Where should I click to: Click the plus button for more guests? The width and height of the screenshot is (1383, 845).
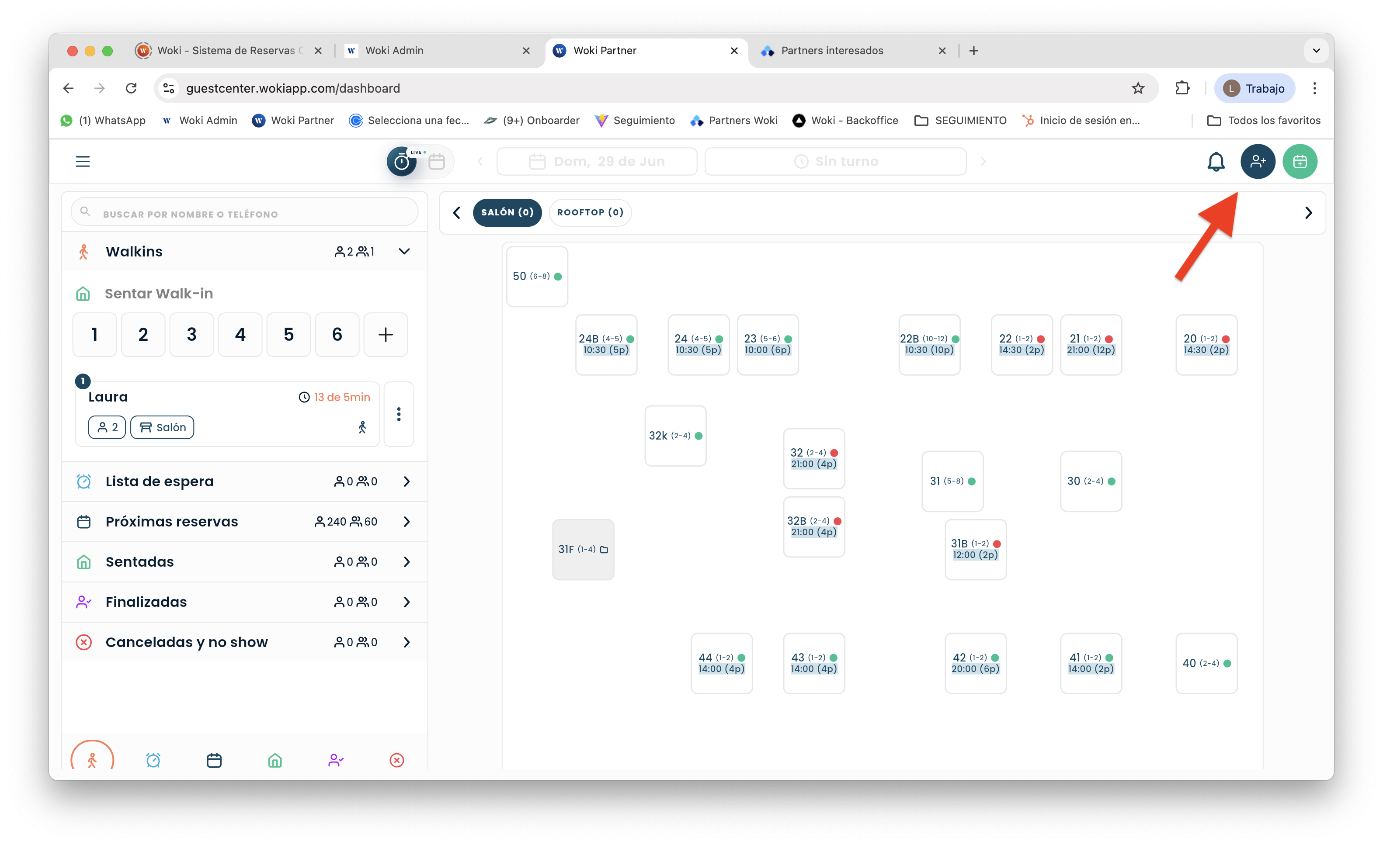pyautogui.click(x=385, y=334)
